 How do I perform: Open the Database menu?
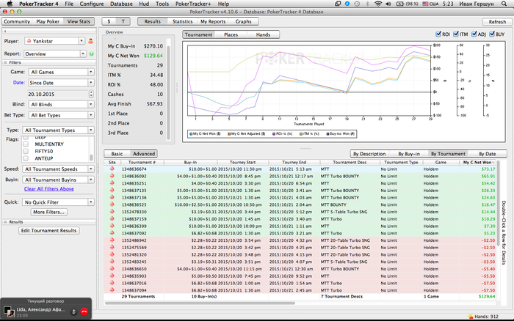tap(121, 4)
